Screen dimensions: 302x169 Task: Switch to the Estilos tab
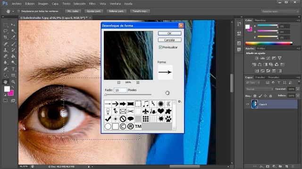tap(261, 48)
